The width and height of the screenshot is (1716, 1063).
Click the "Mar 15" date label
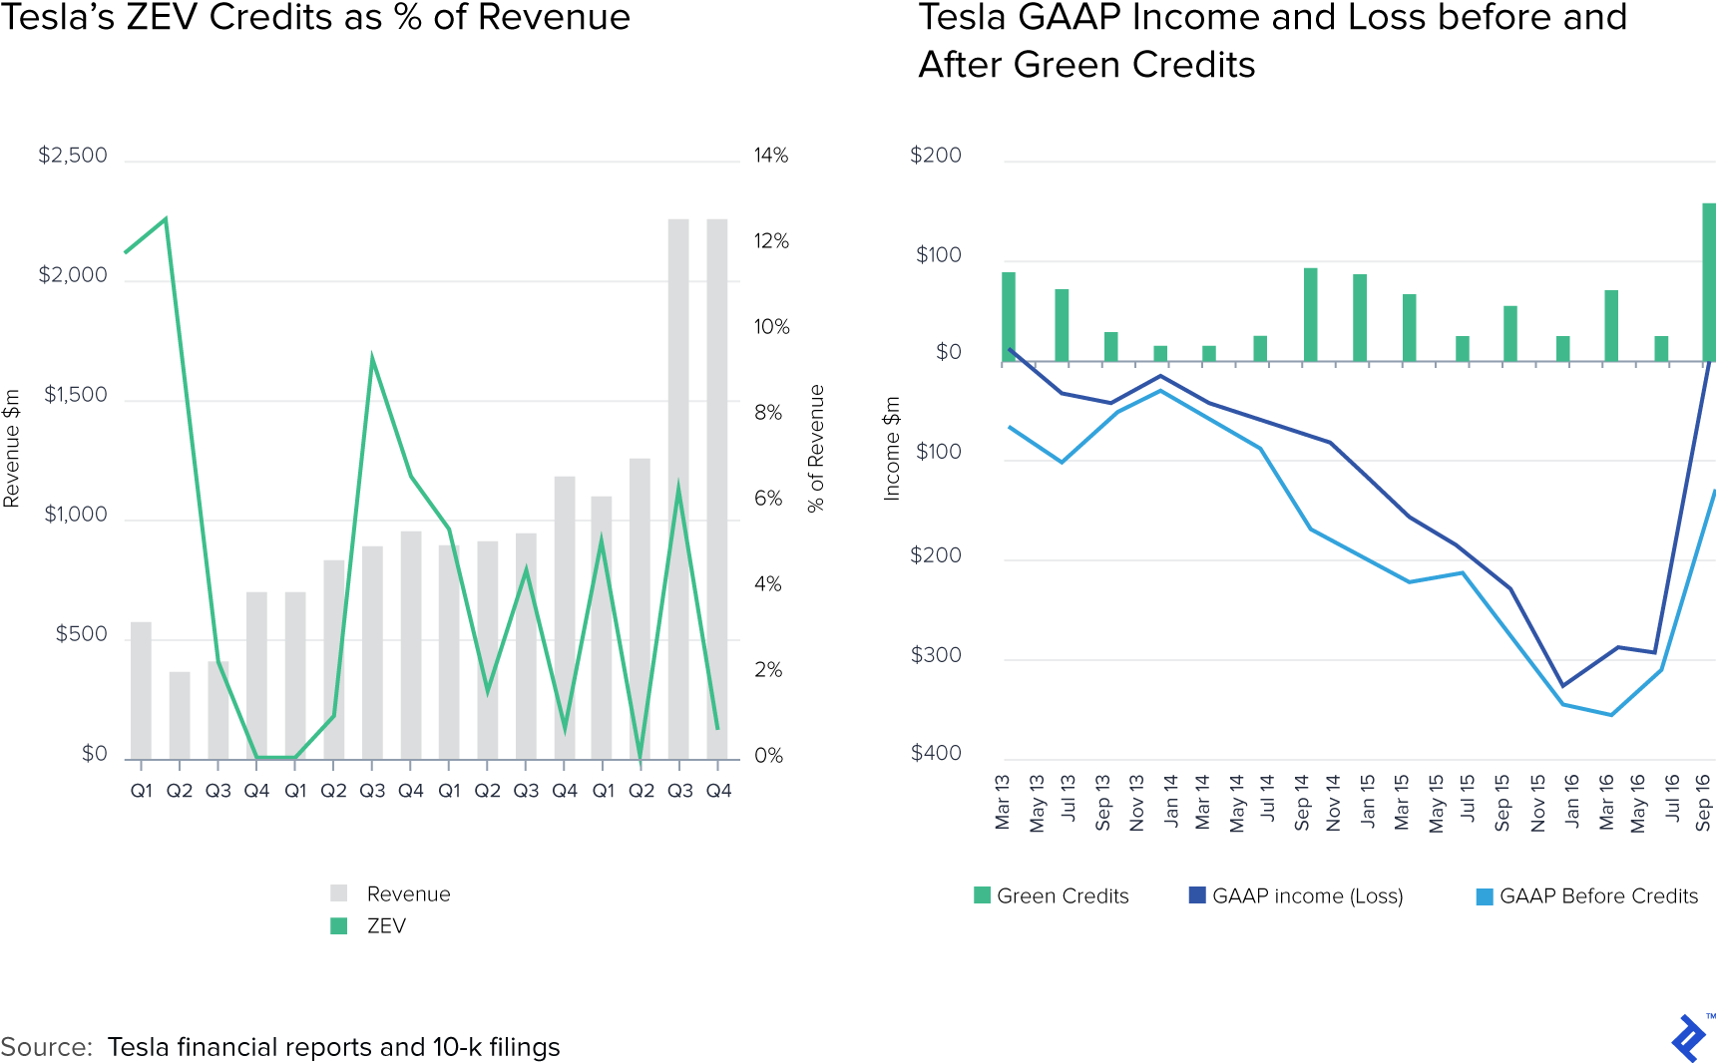coord(1402,802)
